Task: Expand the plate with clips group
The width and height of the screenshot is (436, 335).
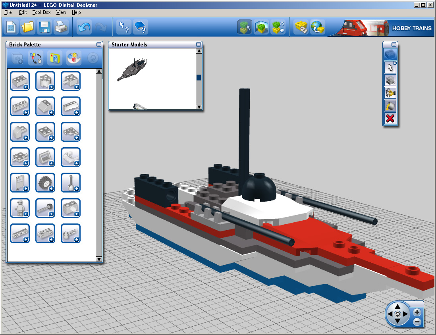Action: [x=20, y=157]
